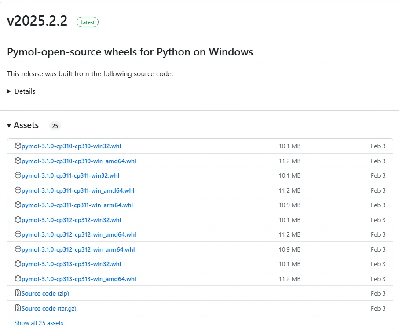Show all 25 assets
The width and height of the screenshot is (399, 329).
pos(39,323)
